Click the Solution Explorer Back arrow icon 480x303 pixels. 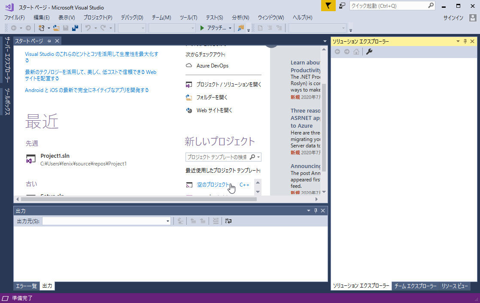[x=337, y=52]
